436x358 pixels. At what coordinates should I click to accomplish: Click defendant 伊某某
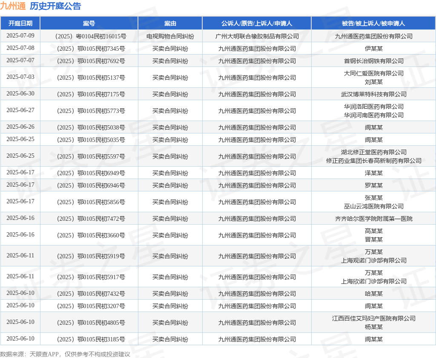tap(374, 49)
